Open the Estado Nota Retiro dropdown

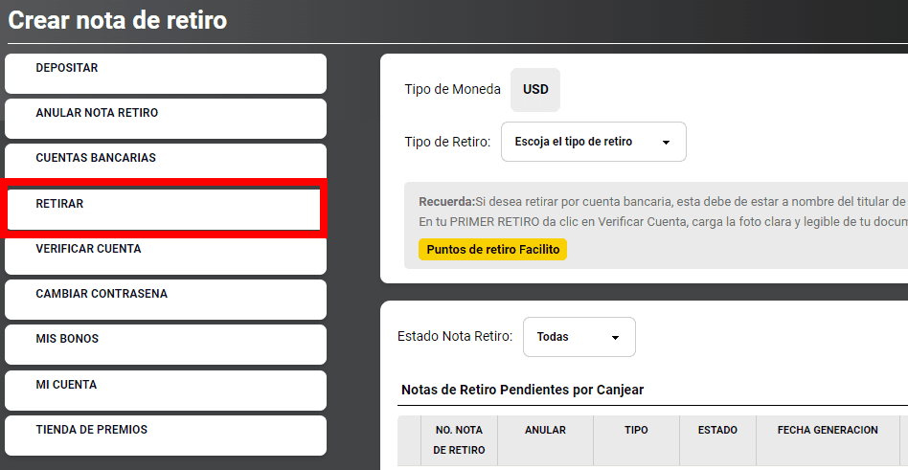(579, 337)
